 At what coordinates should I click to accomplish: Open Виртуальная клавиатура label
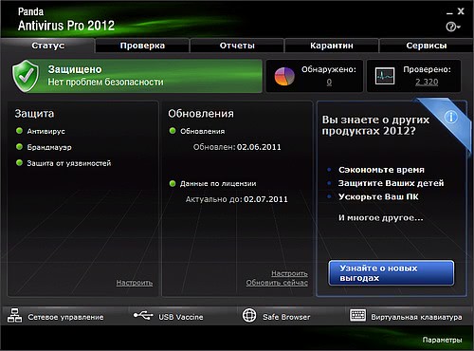[416, 317]
